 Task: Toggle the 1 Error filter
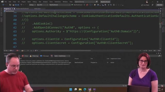pos(25,56)
